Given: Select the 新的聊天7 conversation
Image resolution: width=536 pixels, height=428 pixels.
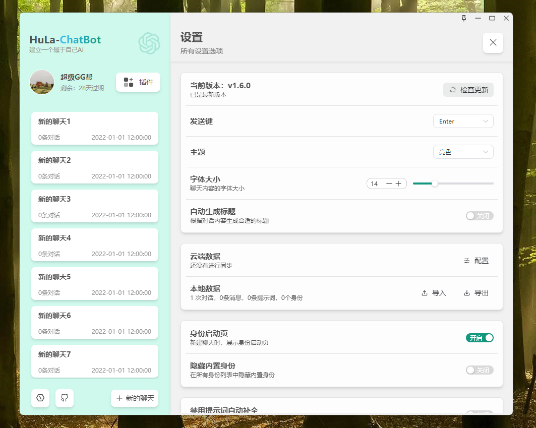Looking at the screenshot, I should 94,361.
